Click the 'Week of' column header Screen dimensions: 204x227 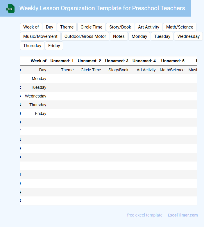click(39, 61)
